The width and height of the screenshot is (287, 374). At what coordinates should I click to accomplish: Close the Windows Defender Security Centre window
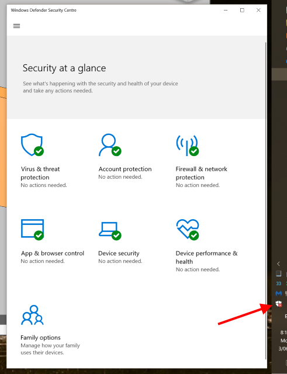(x=258, y=10)
